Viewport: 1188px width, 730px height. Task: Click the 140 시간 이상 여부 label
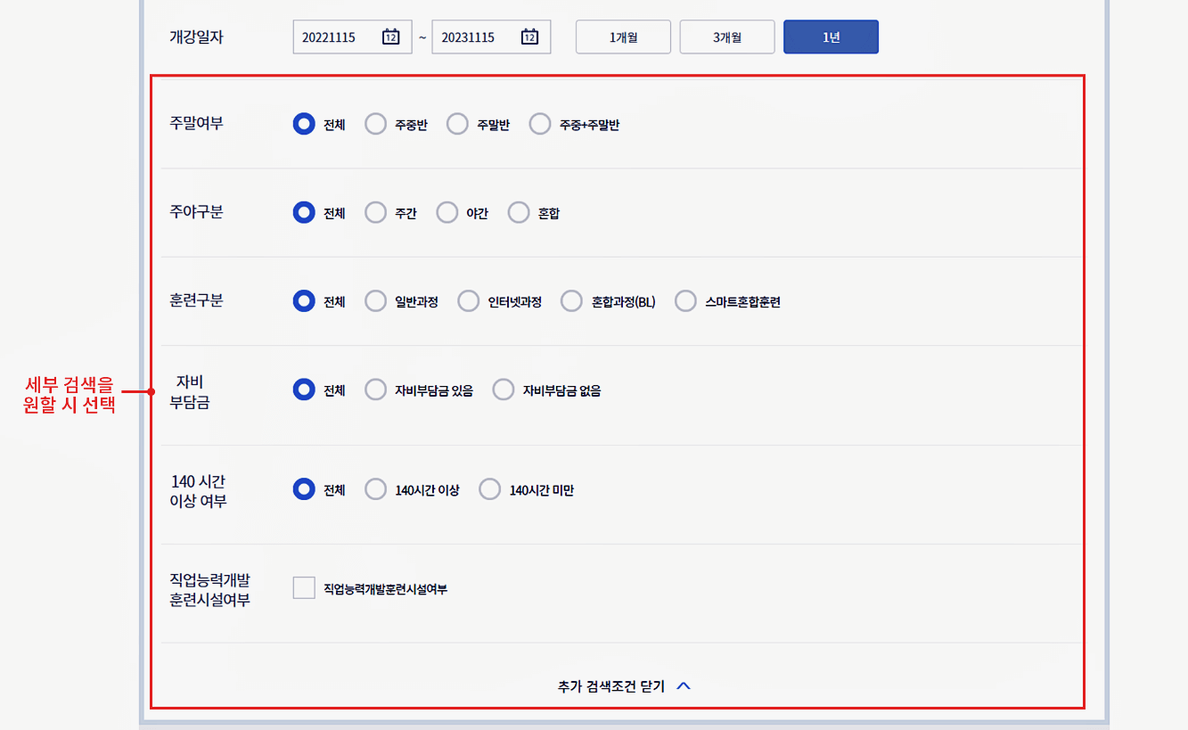198,491
